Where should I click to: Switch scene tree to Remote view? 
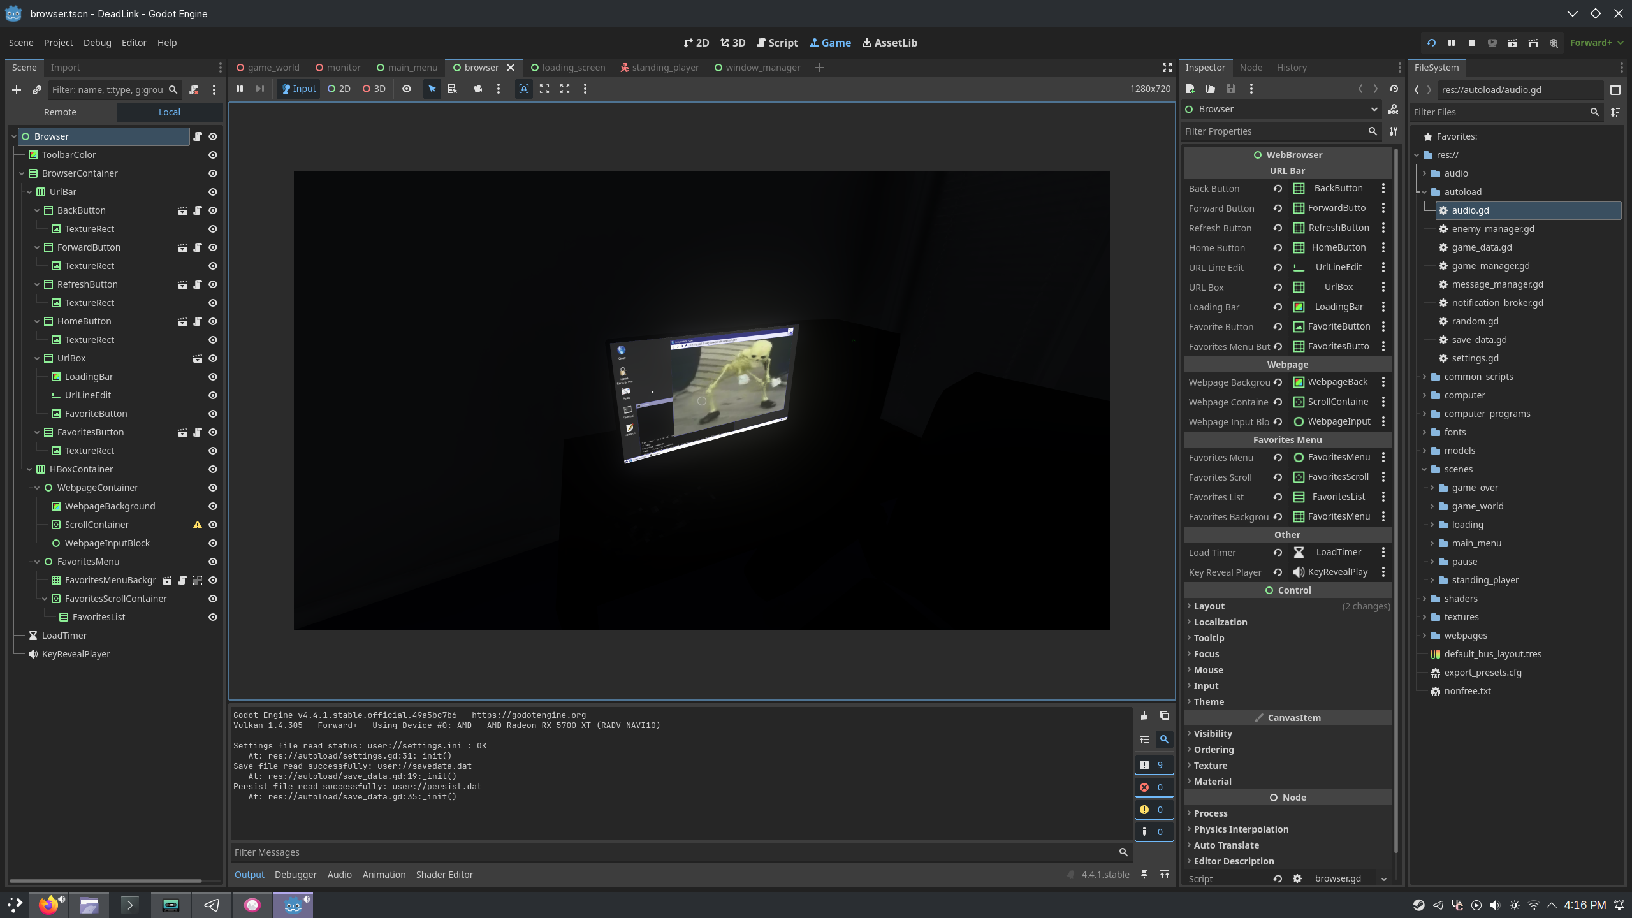(60, 112)
